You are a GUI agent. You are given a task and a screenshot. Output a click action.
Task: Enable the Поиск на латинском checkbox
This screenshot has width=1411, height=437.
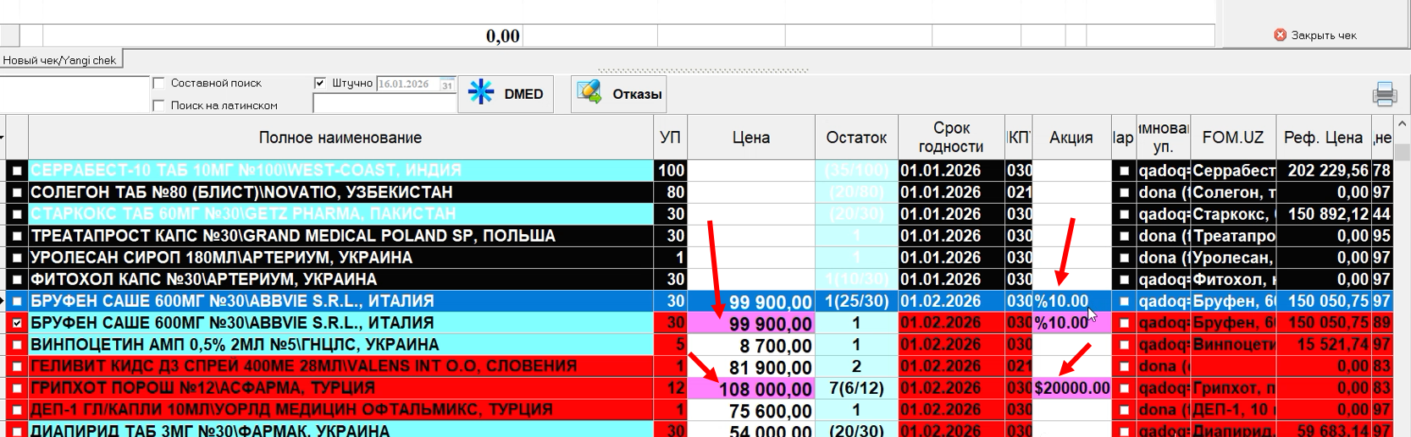coord(158,106)
